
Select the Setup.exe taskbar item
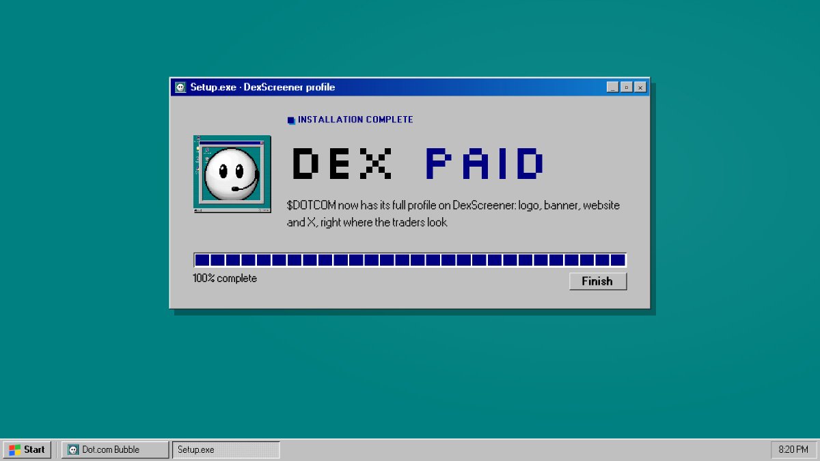(226, 449)
